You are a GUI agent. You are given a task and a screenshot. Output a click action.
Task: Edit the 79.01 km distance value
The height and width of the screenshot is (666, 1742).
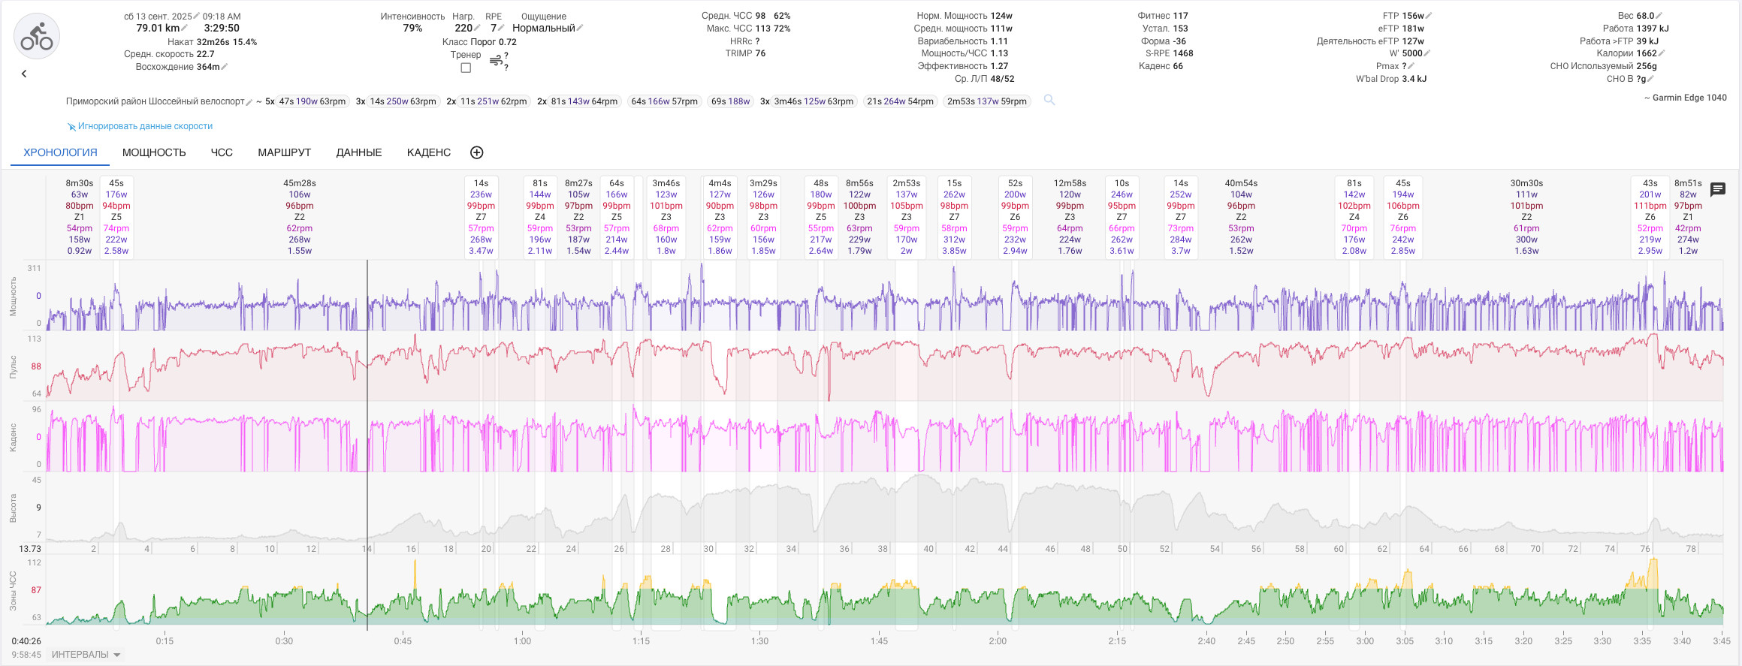(185, 29)
